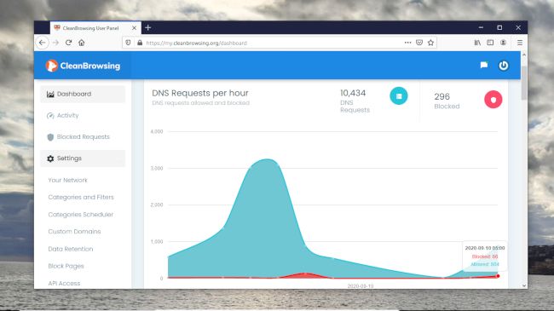Go to browser Home icon

point(82,43)
